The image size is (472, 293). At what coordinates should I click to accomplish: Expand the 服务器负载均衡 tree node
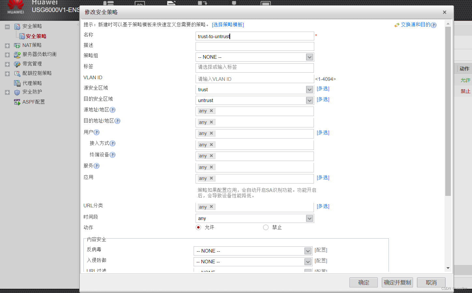[x=7, y=55]
